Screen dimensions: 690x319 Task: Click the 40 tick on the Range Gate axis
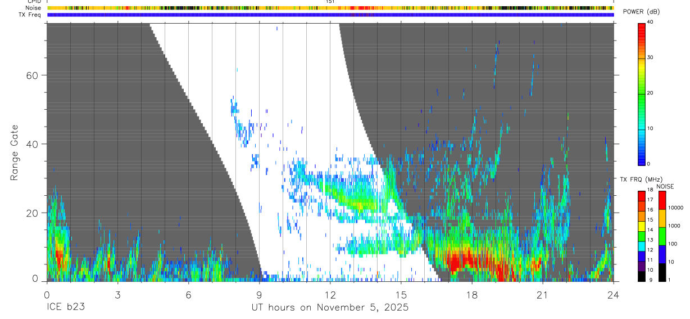[33, 144]
